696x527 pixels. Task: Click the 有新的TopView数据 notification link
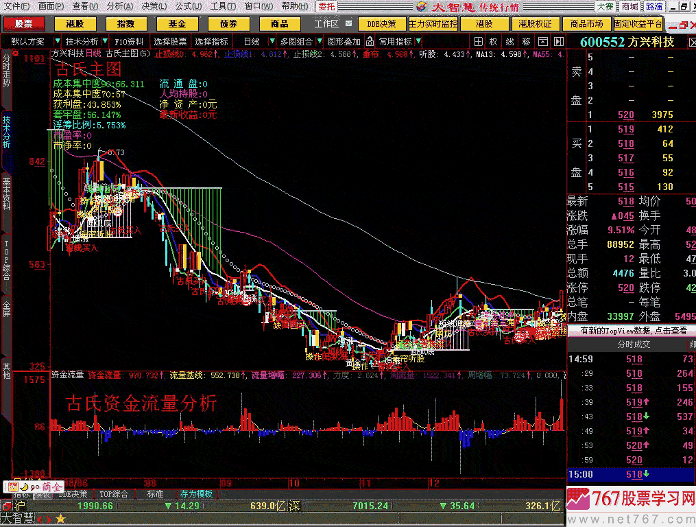[x=634, y=330]
